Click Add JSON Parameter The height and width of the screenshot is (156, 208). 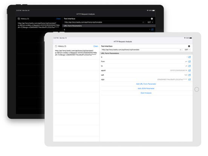tap(146, 89)
